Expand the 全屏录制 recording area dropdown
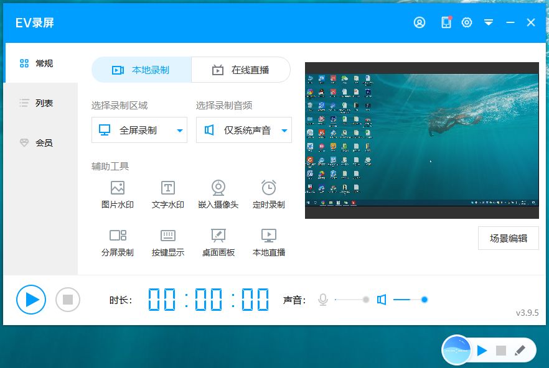 pyautogui.click(x=139, y=130)
